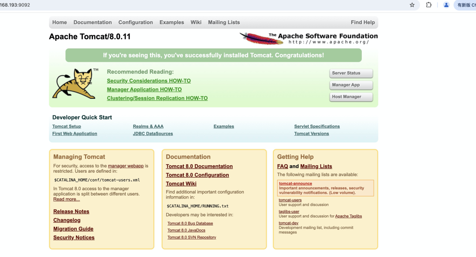The width and height of the screenshot is (476, 257).
Task: Click the Getting Help heading
Action: tap(295, 157)
